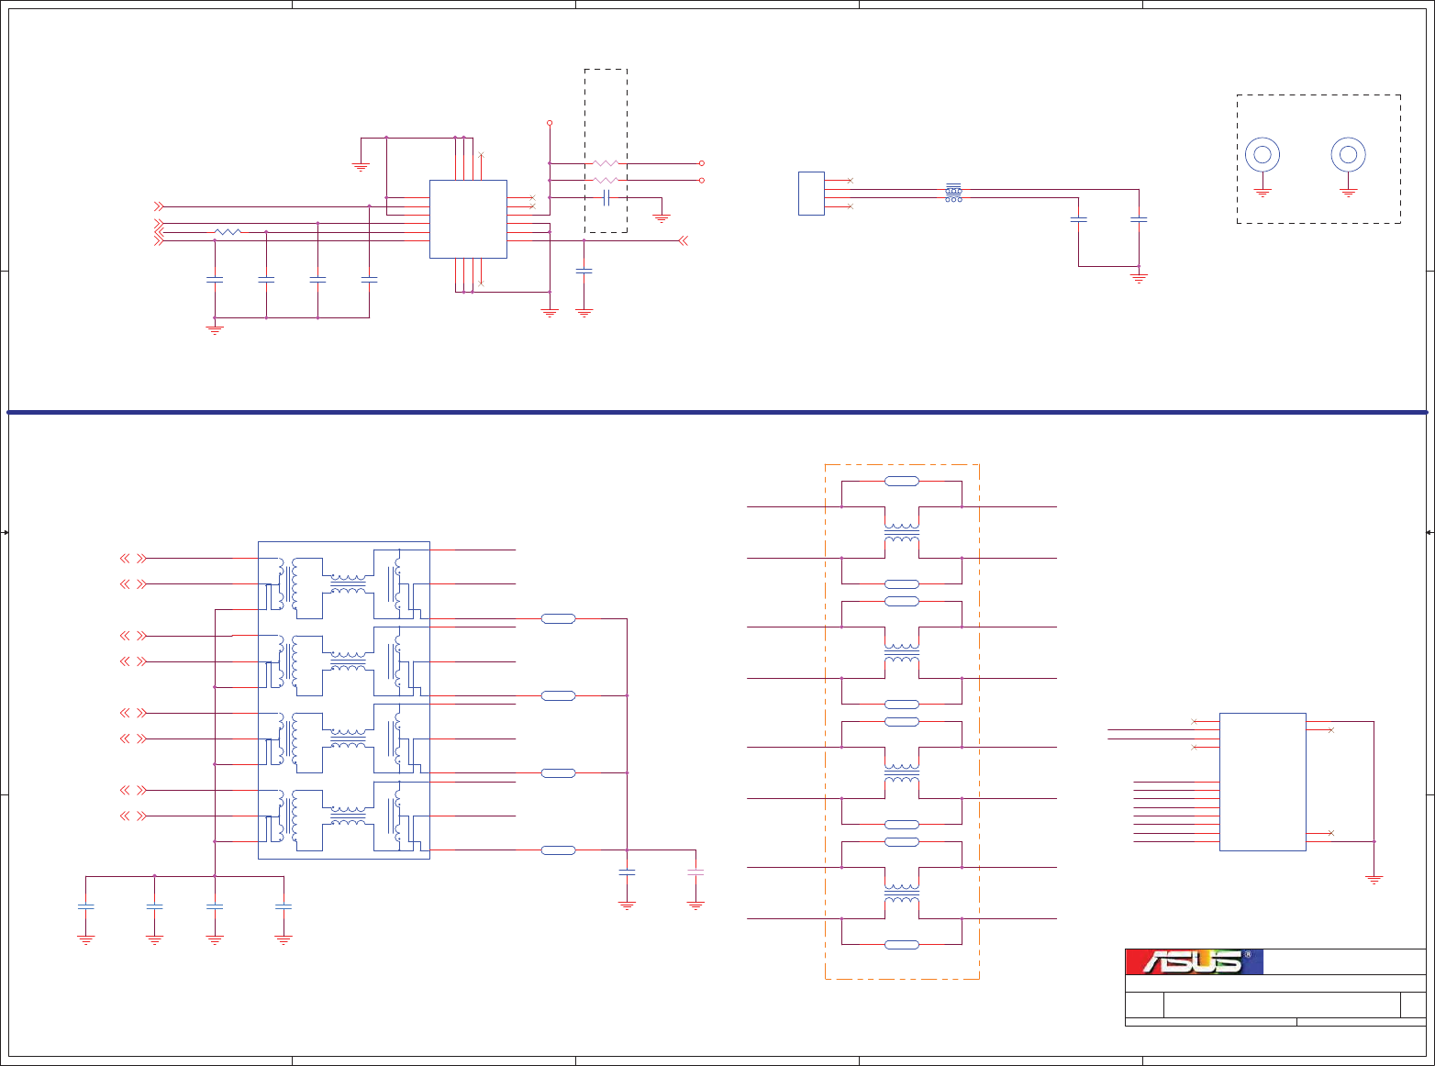
Task: Select the horizontal capacitor inside the narrow dashed box
Action: (606, 197)
